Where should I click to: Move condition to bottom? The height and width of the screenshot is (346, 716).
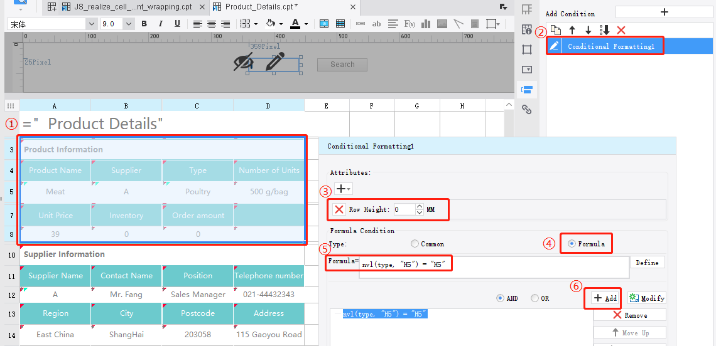(605, 30)
